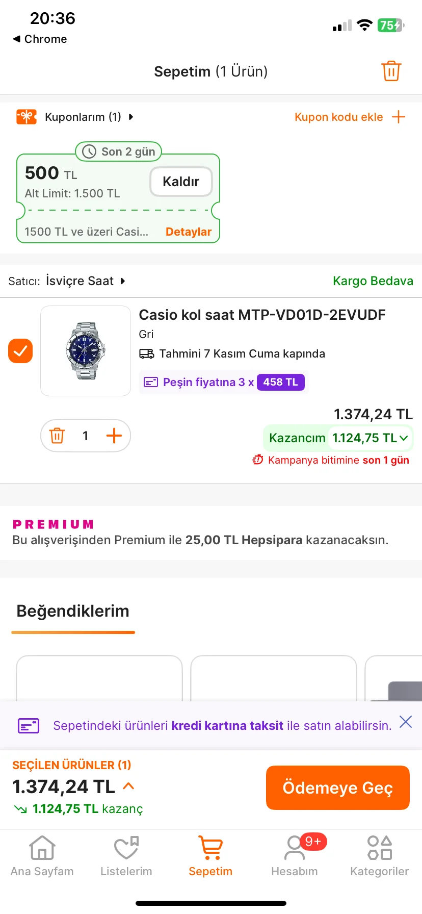Expand the total price details chevron
The image size is (422, 914).
[x=129, y=786]
